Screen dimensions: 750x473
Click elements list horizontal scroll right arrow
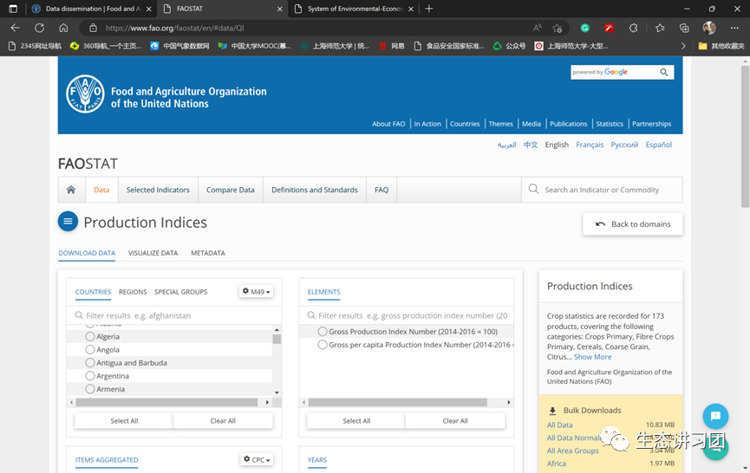(509, 402)
